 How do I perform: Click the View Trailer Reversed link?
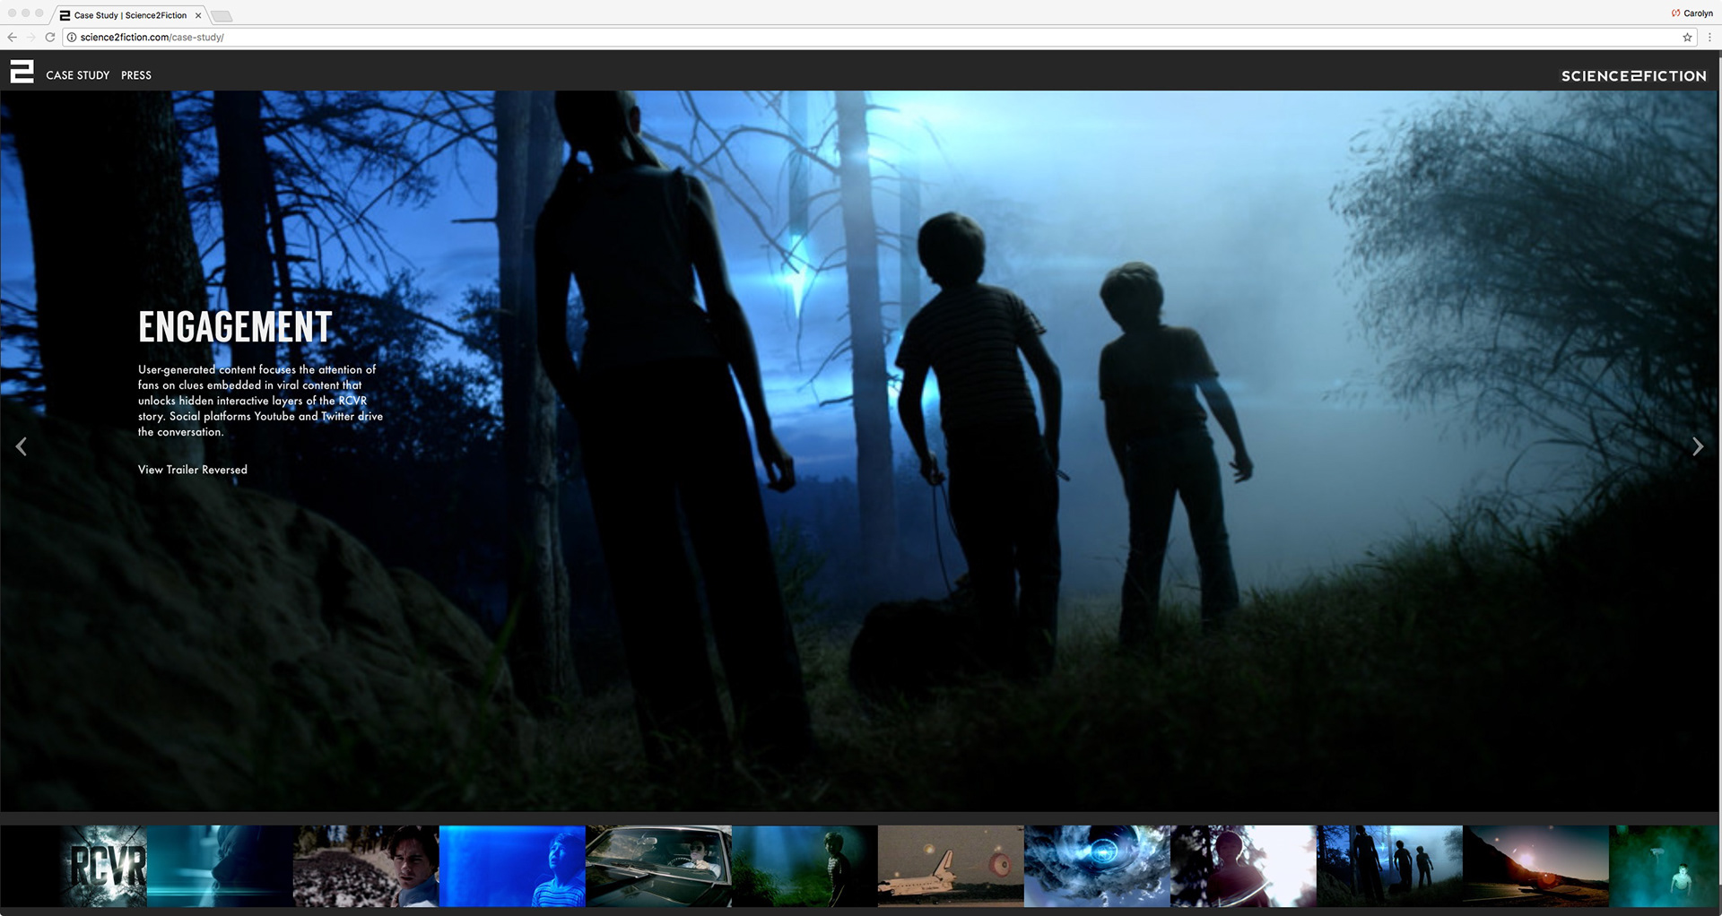(193, 470)
